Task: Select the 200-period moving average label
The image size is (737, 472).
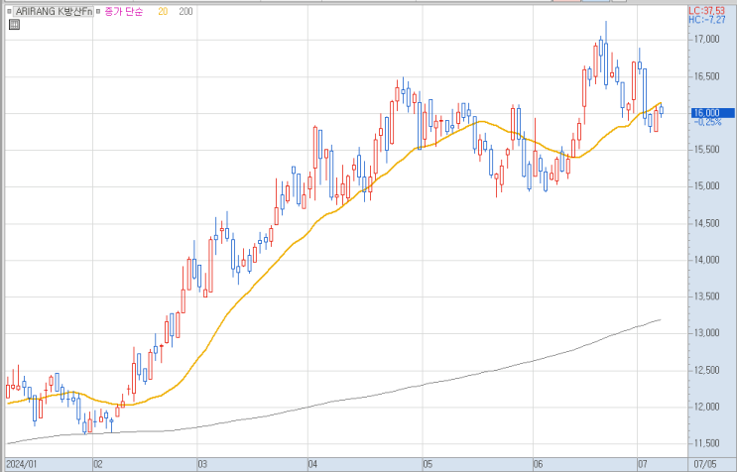Action: click(185, 11)
